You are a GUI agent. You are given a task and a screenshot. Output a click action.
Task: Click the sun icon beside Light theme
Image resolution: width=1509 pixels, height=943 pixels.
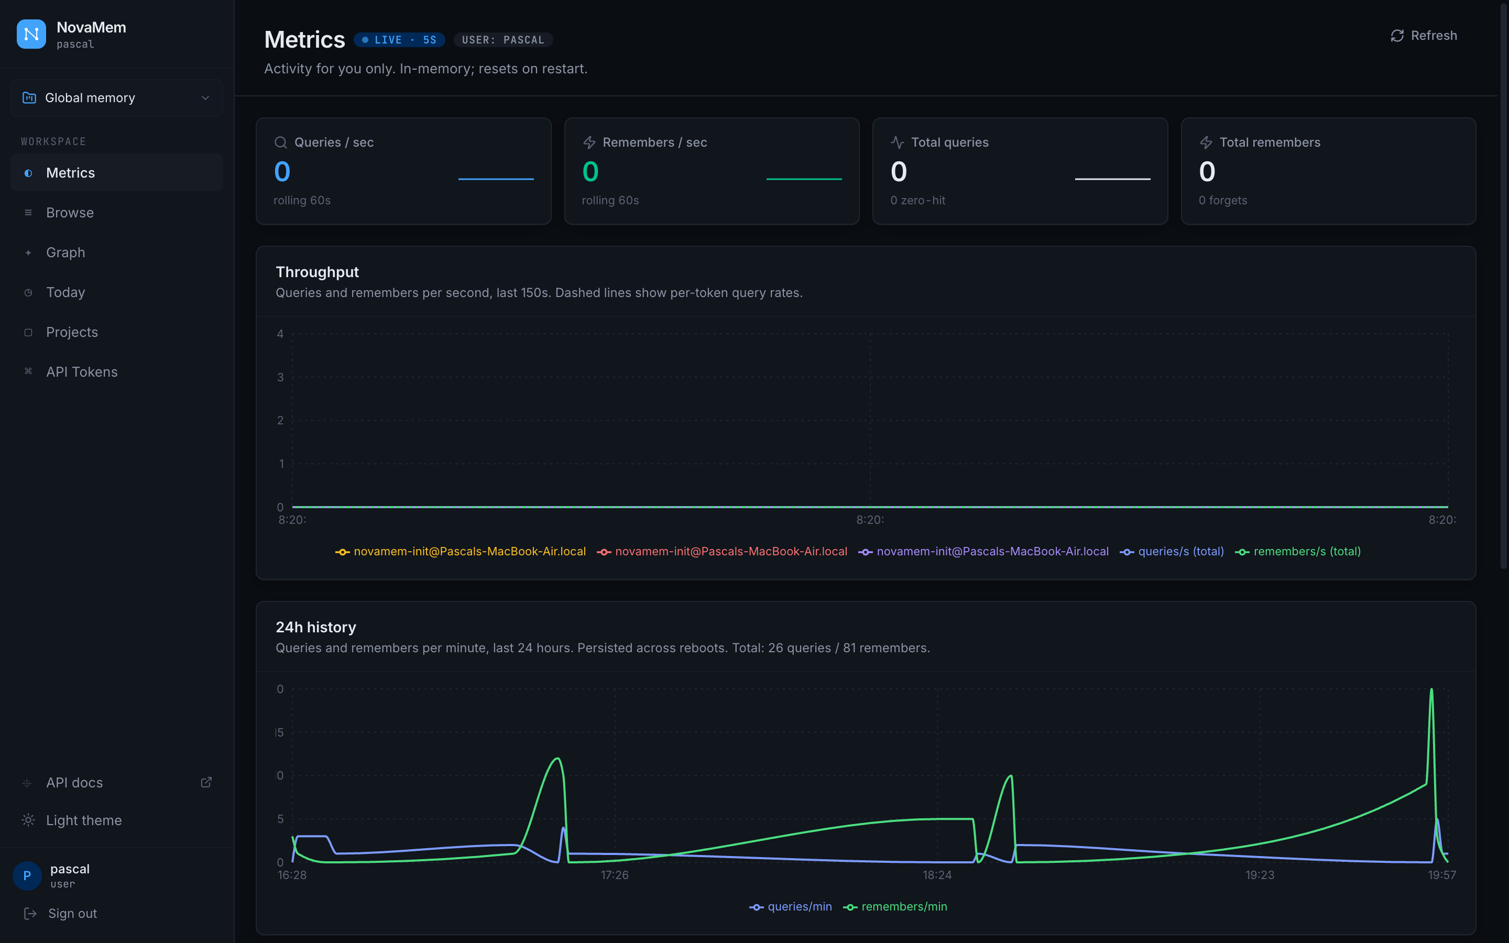click(28, 820)
